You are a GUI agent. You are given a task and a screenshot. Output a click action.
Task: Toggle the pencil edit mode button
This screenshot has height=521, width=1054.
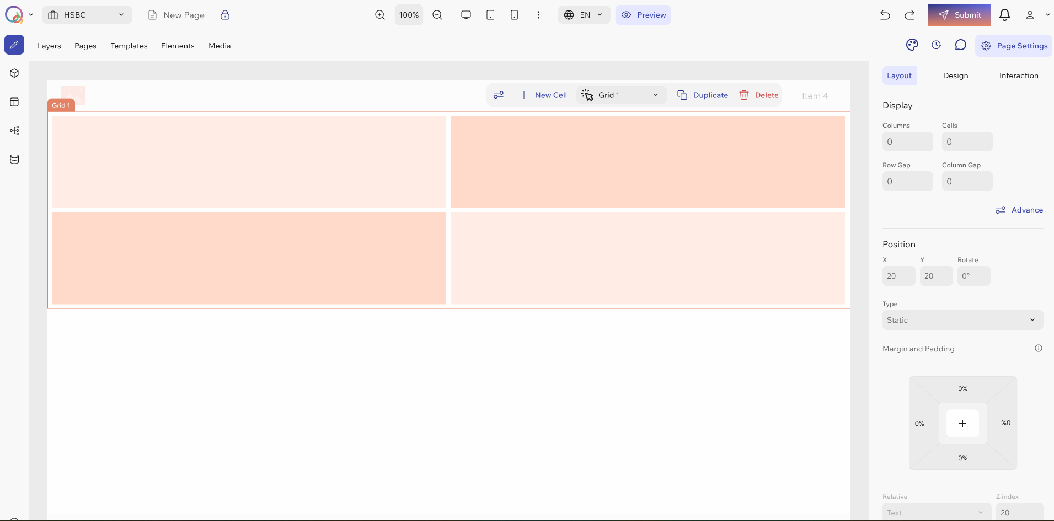pyautogui.click(x=14, y=45)
